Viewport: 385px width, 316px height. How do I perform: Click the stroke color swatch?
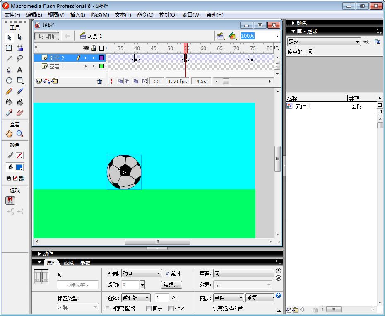19,155
